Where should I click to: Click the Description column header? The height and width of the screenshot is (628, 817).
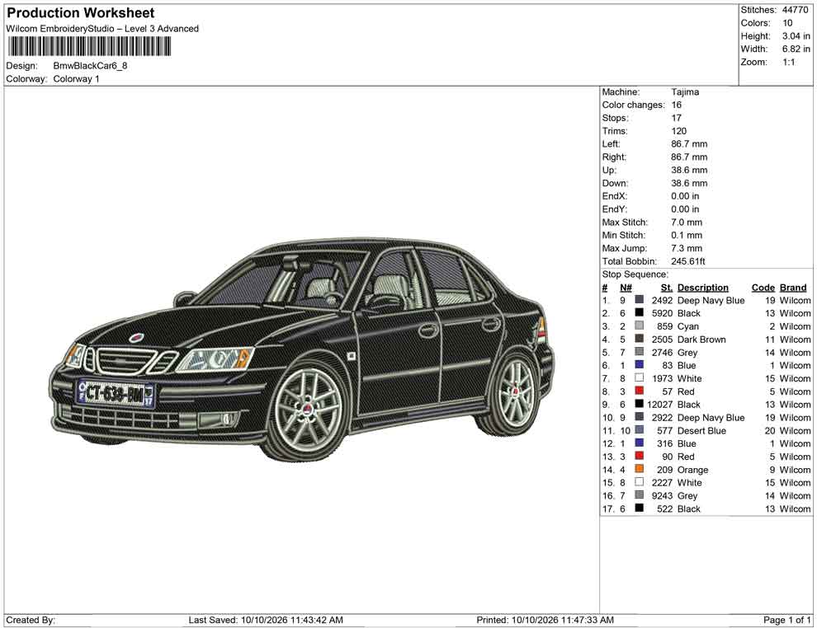coord(702,288)
